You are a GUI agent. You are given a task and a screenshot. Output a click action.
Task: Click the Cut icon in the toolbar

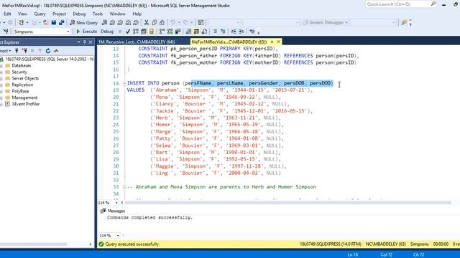click(147, 22)
